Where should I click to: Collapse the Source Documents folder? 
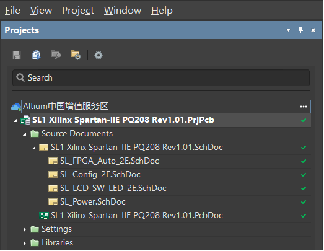(x=25, y=134)
